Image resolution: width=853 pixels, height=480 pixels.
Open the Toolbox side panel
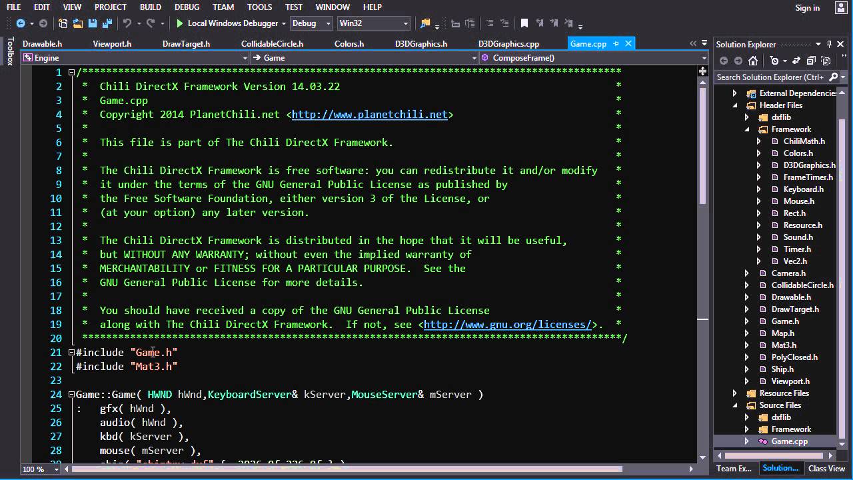[9, 51]
